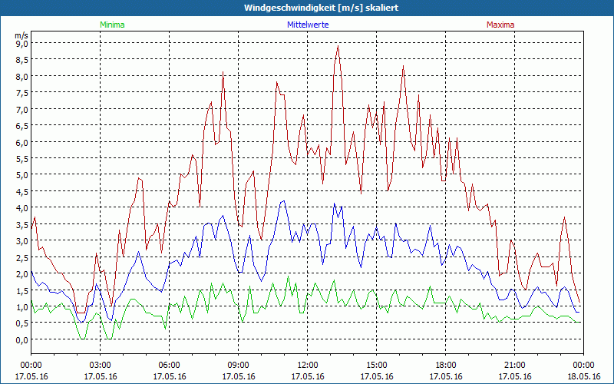The width and height of the screenshot is (614, 384).
Task: Click the 21:00 time axis label
Action: (514, 366)
